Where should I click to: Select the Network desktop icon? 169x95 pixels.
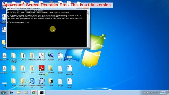[x=51, y=56]
